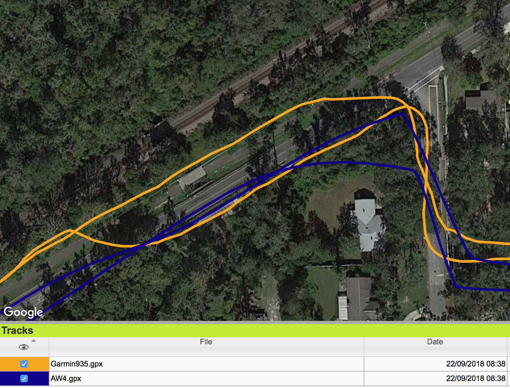Sort tracks by the Date column header
This screenshot has width=510, height=388.
435,342
